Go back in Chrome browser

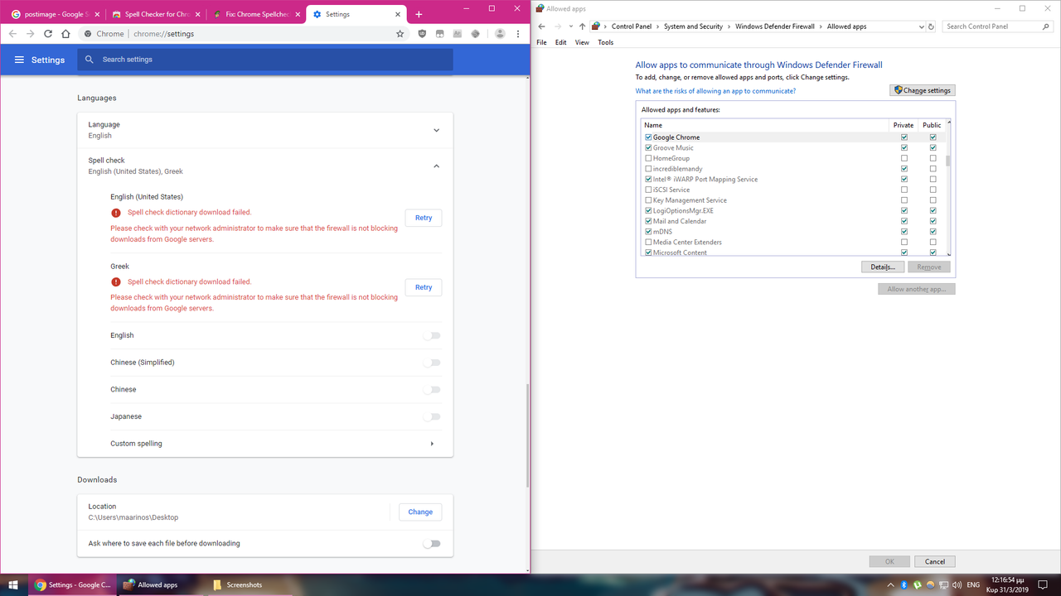click(12, 34)
